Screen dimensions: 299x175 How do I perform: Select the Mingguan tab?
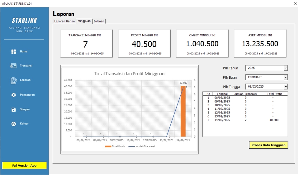pyautogui.click(x=84, y=21)
